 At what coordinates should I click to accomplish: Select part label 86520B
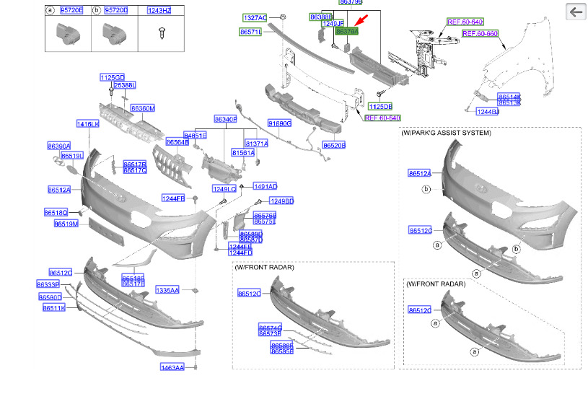[334, 145]
